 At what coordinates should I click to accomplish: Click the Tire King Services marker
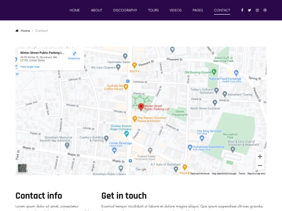(x=202, y=138)
